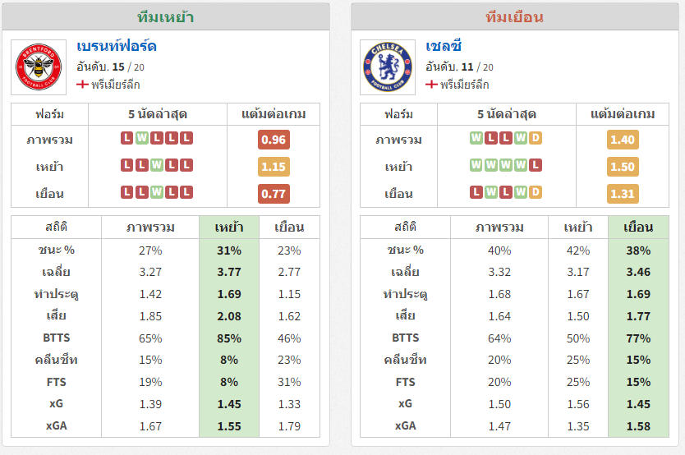Click the England flag beside Brentford's พรีเมียร์ลีก
The image size is (685, 455).
82,85
